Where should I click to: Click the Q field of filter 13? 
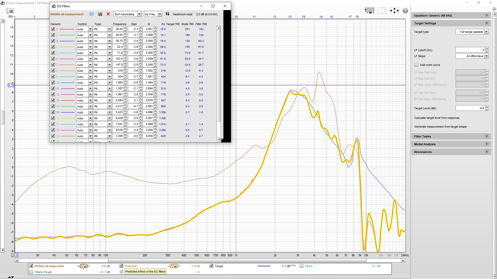point(148,100)
